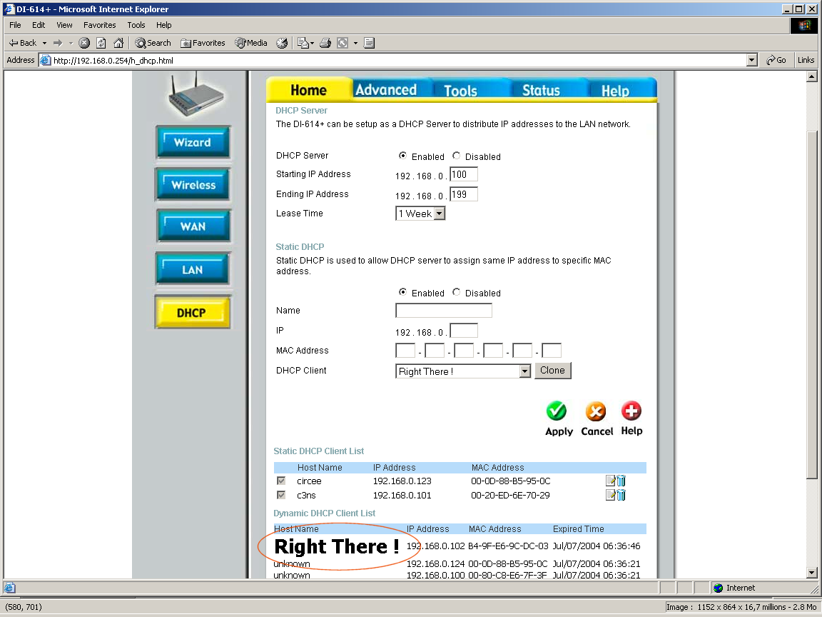Click the edit icon for circee entry
The image size is (822, 617).
pyautogui.click(x=610, y=481)
